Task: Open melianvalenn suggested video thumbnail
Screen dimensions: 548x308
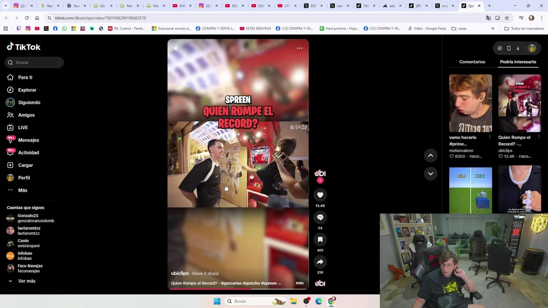Action: pyautogui.click(x=471, y=103)
